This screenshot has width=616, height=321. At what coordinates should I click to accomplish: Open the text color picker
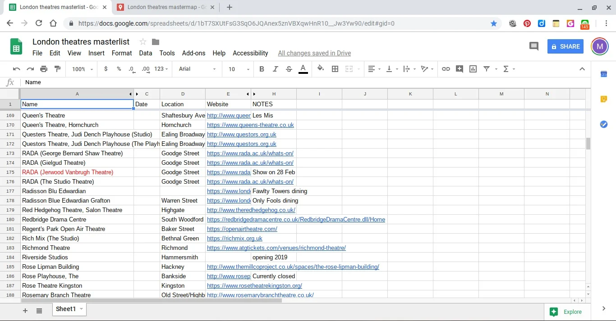(303, 69)
